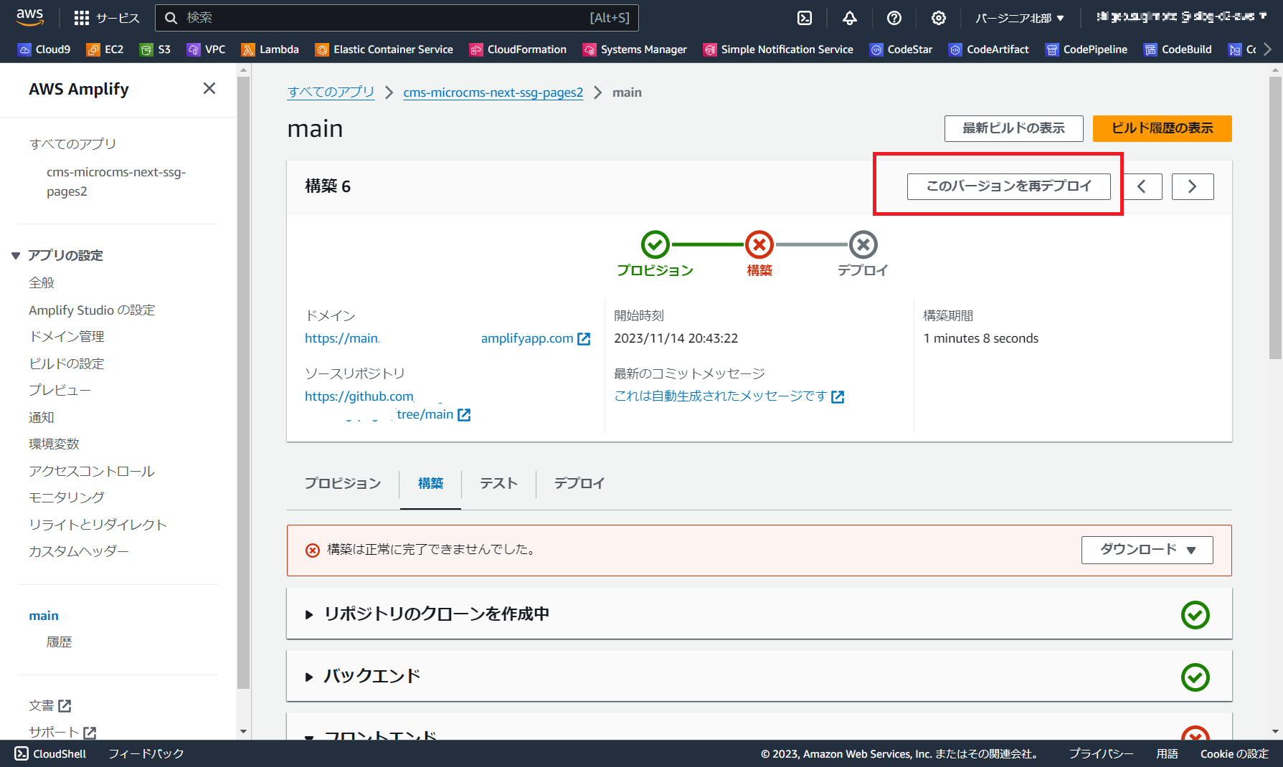Open ドメイン管理 settings
The height and width of the screenshot is (767, 1283).
click(x=67, y=336)
